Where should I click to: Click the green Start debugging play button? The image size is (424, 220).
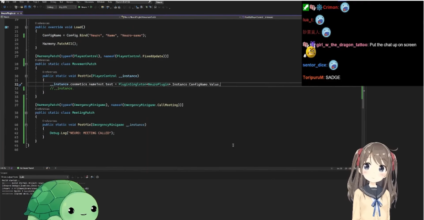(79, 7)
